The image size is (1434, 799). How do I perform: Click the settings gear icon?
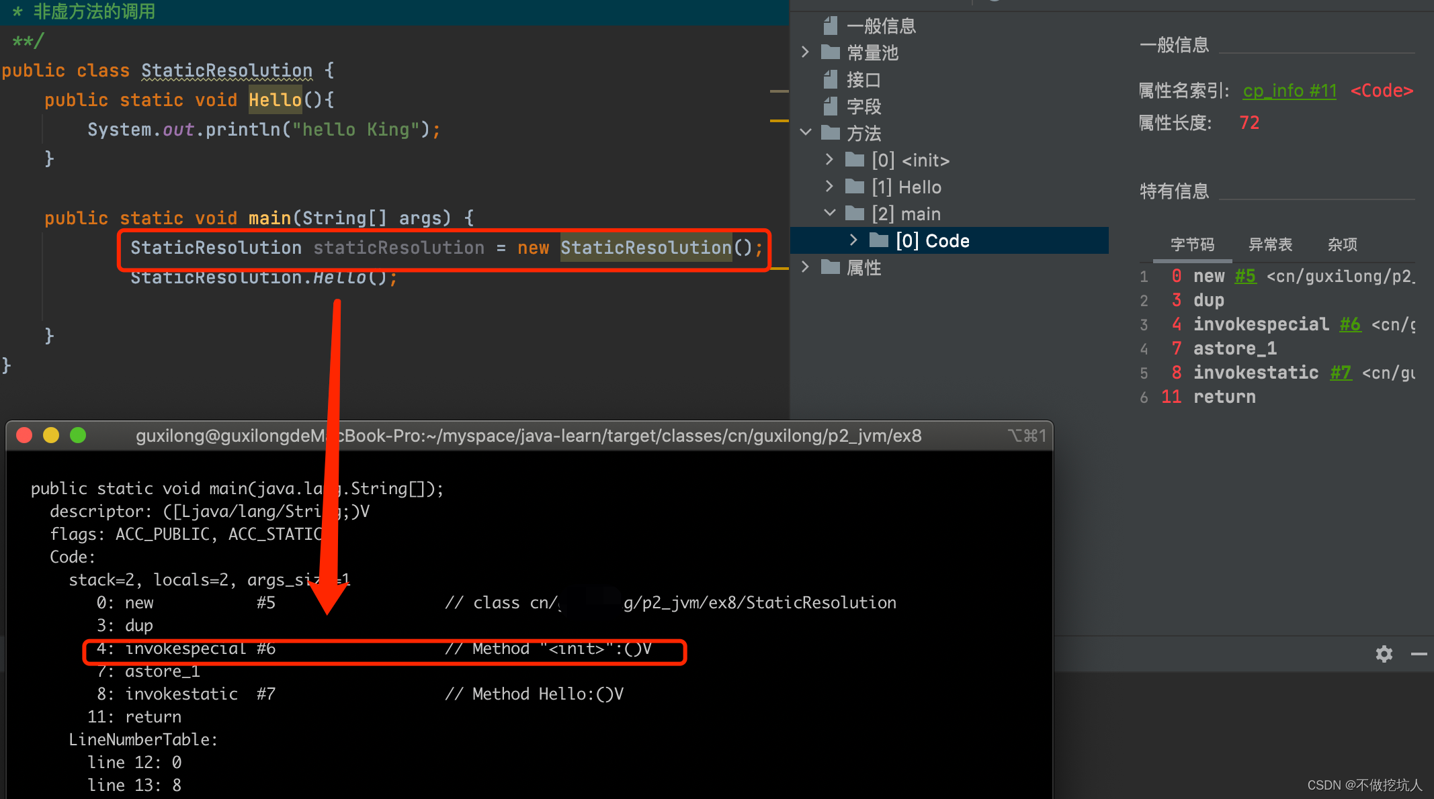point(1384,653)
